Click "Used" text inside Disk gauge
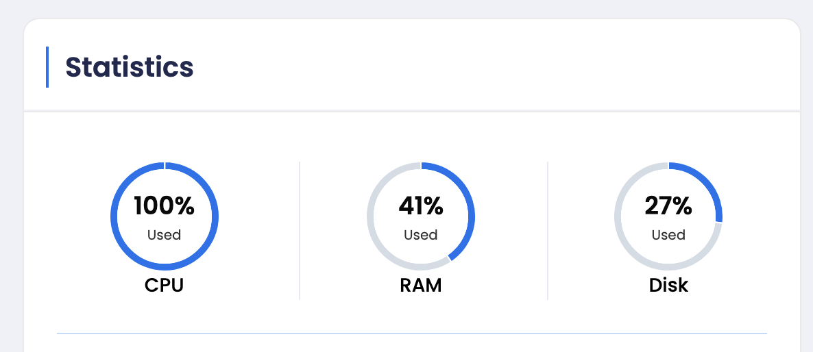The image size is (813, 352). [x=668, y=235]
